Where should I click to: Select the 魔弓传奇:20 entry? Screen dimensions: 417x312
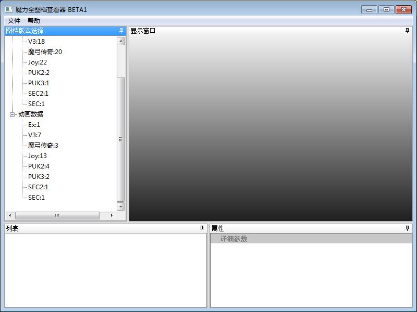click(x=45, y=52)
